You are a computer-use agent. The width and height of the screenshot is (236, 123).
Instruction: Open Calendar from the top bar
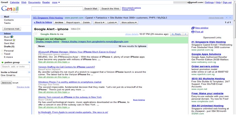pos(15,2)
